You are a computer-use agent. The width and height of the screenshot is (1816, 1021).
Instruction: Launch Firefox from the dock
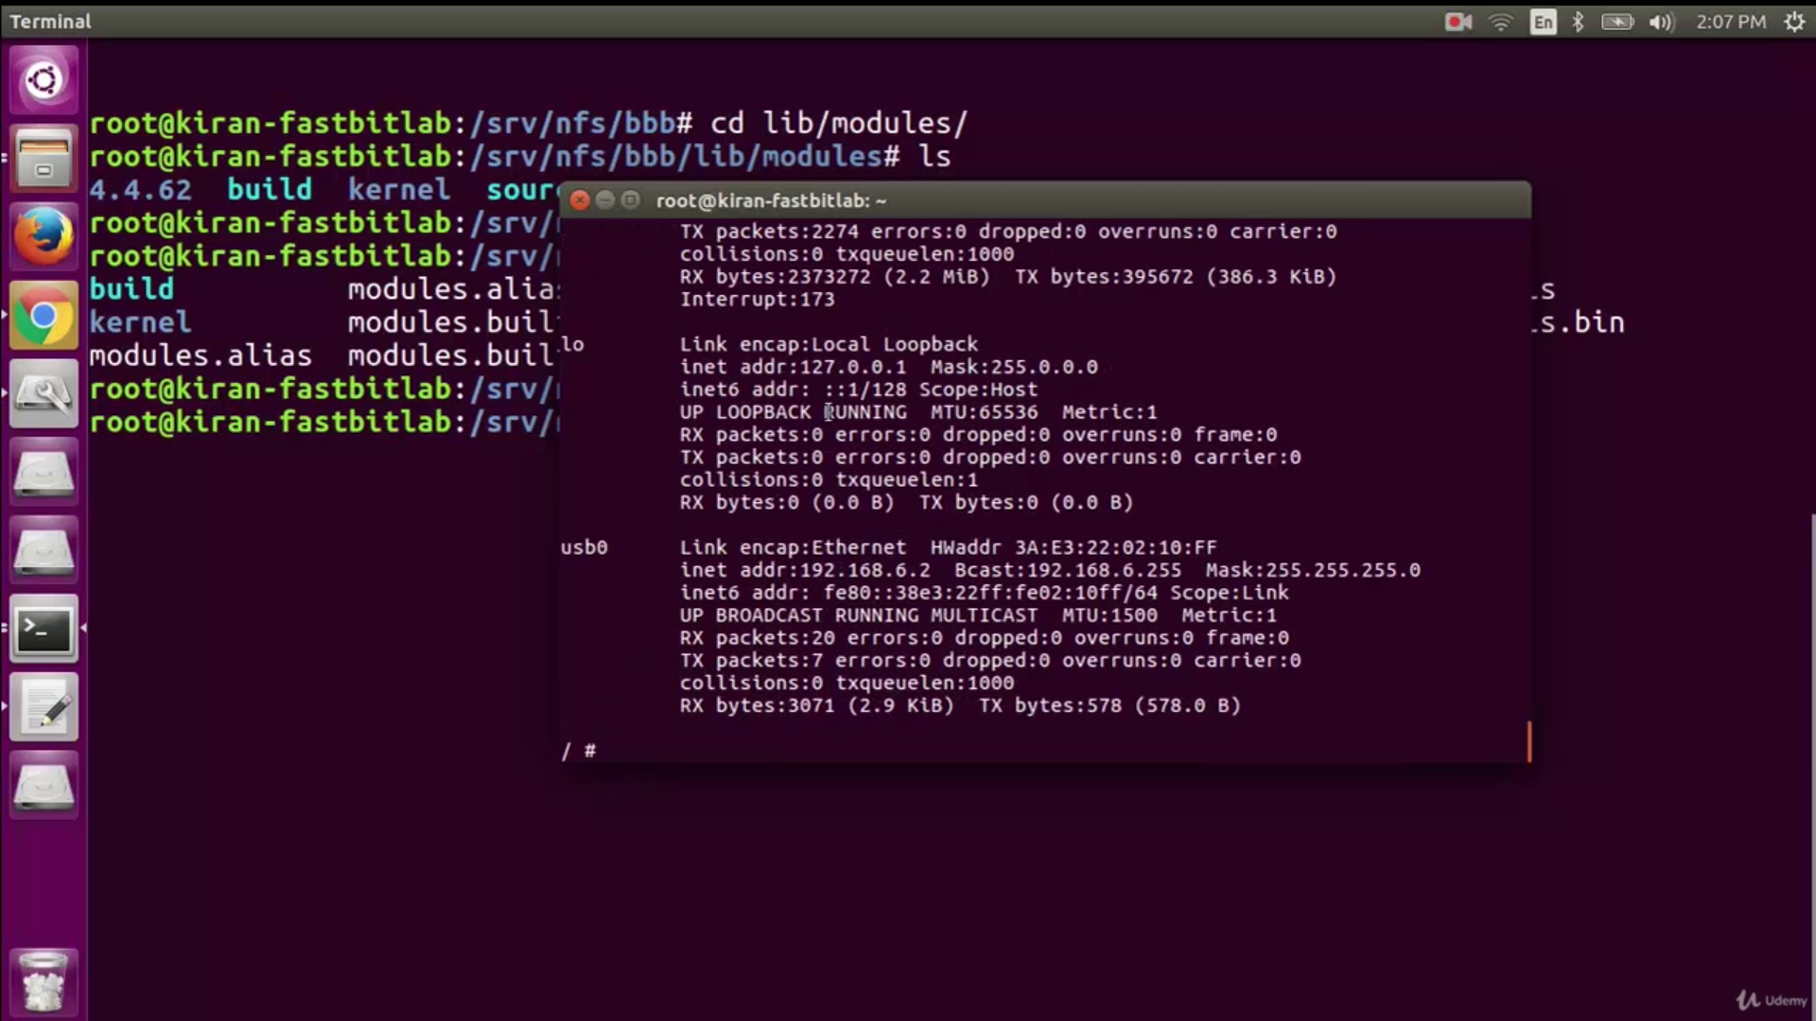tap(44, 237)
